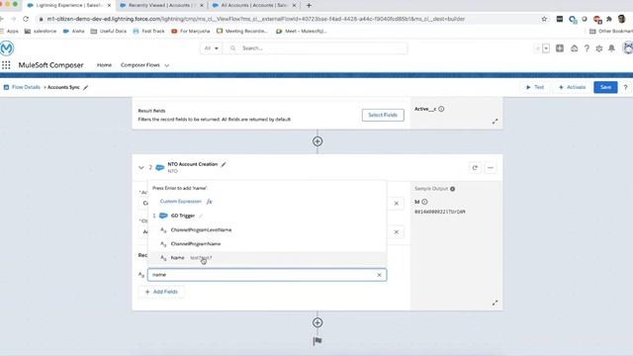Open the Useful Docs bookmark folder
Viewport: 633px width, 356px height.
pos(108,31)
